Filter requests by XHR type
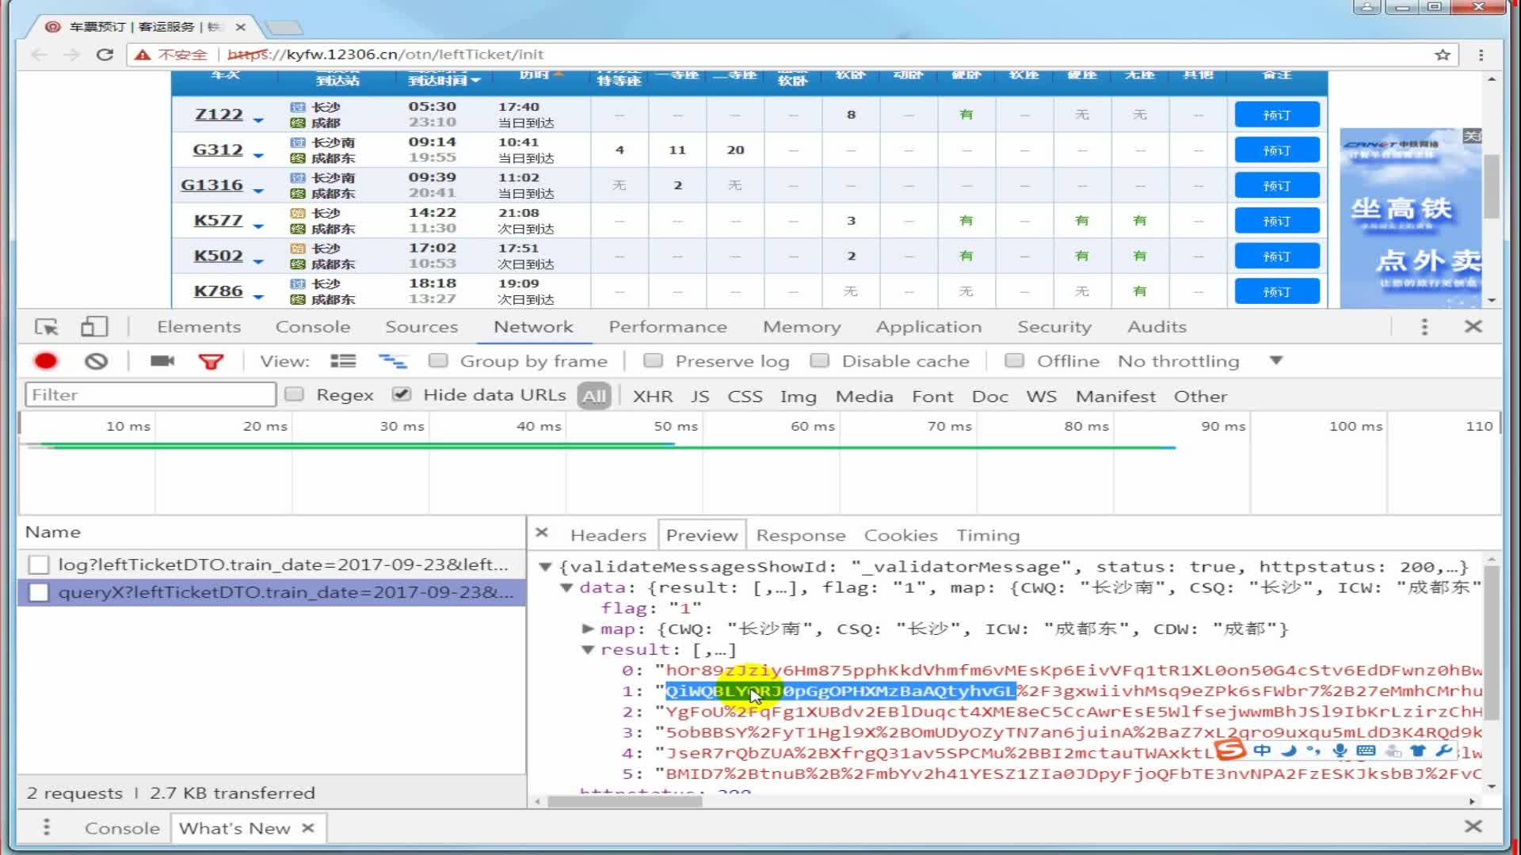The height and width of the screenshot is (855, 1521). coord(652,396)
